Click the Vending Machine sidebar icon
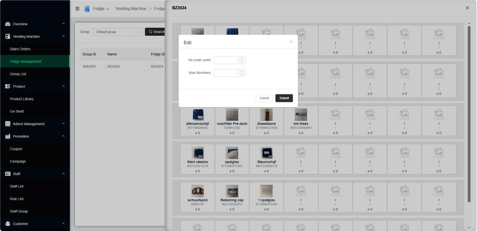The image size is (477, 231). [8, 36]
